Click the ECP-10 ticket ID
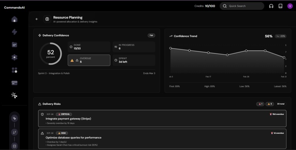296x150 pixels. pos(50,114)
